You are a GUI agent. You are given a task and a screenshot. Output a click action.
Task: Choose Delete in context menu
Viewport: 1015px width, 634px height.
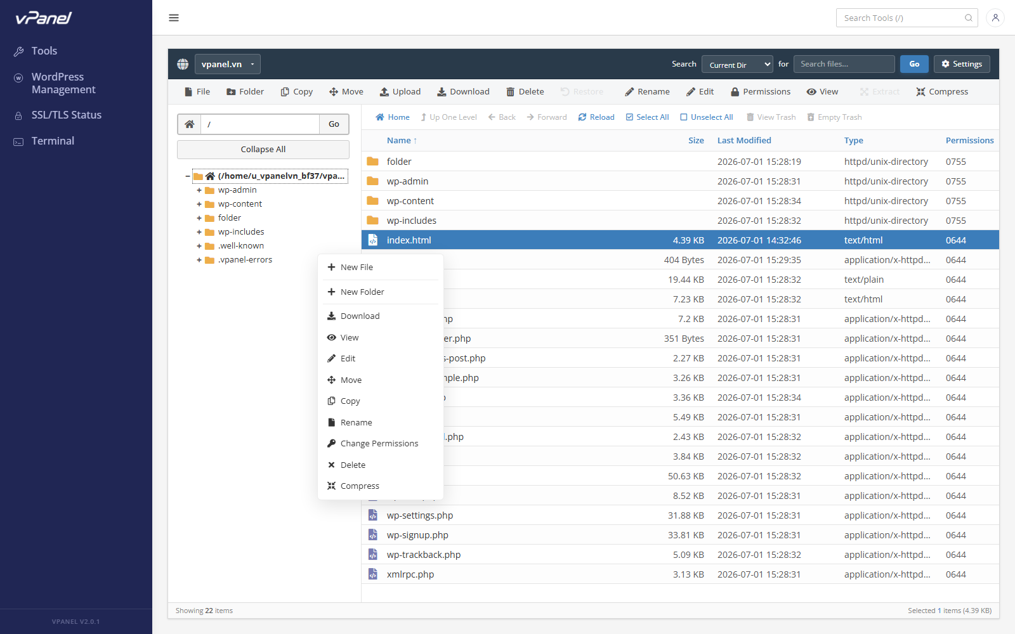tap(381, 465)
